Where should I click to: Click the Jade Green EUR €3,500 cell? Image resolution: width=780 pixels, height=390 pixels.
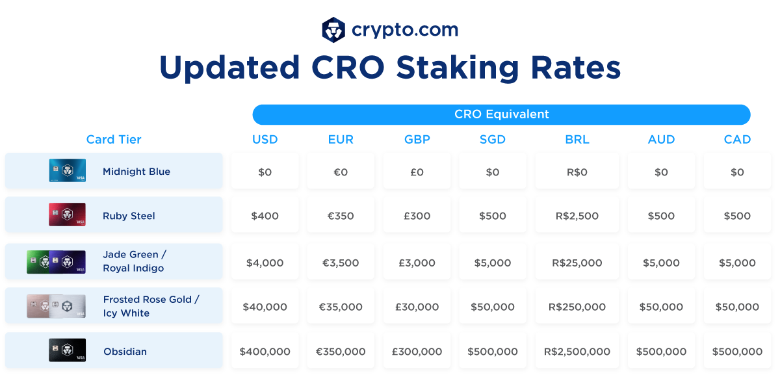tap(341, 263)
